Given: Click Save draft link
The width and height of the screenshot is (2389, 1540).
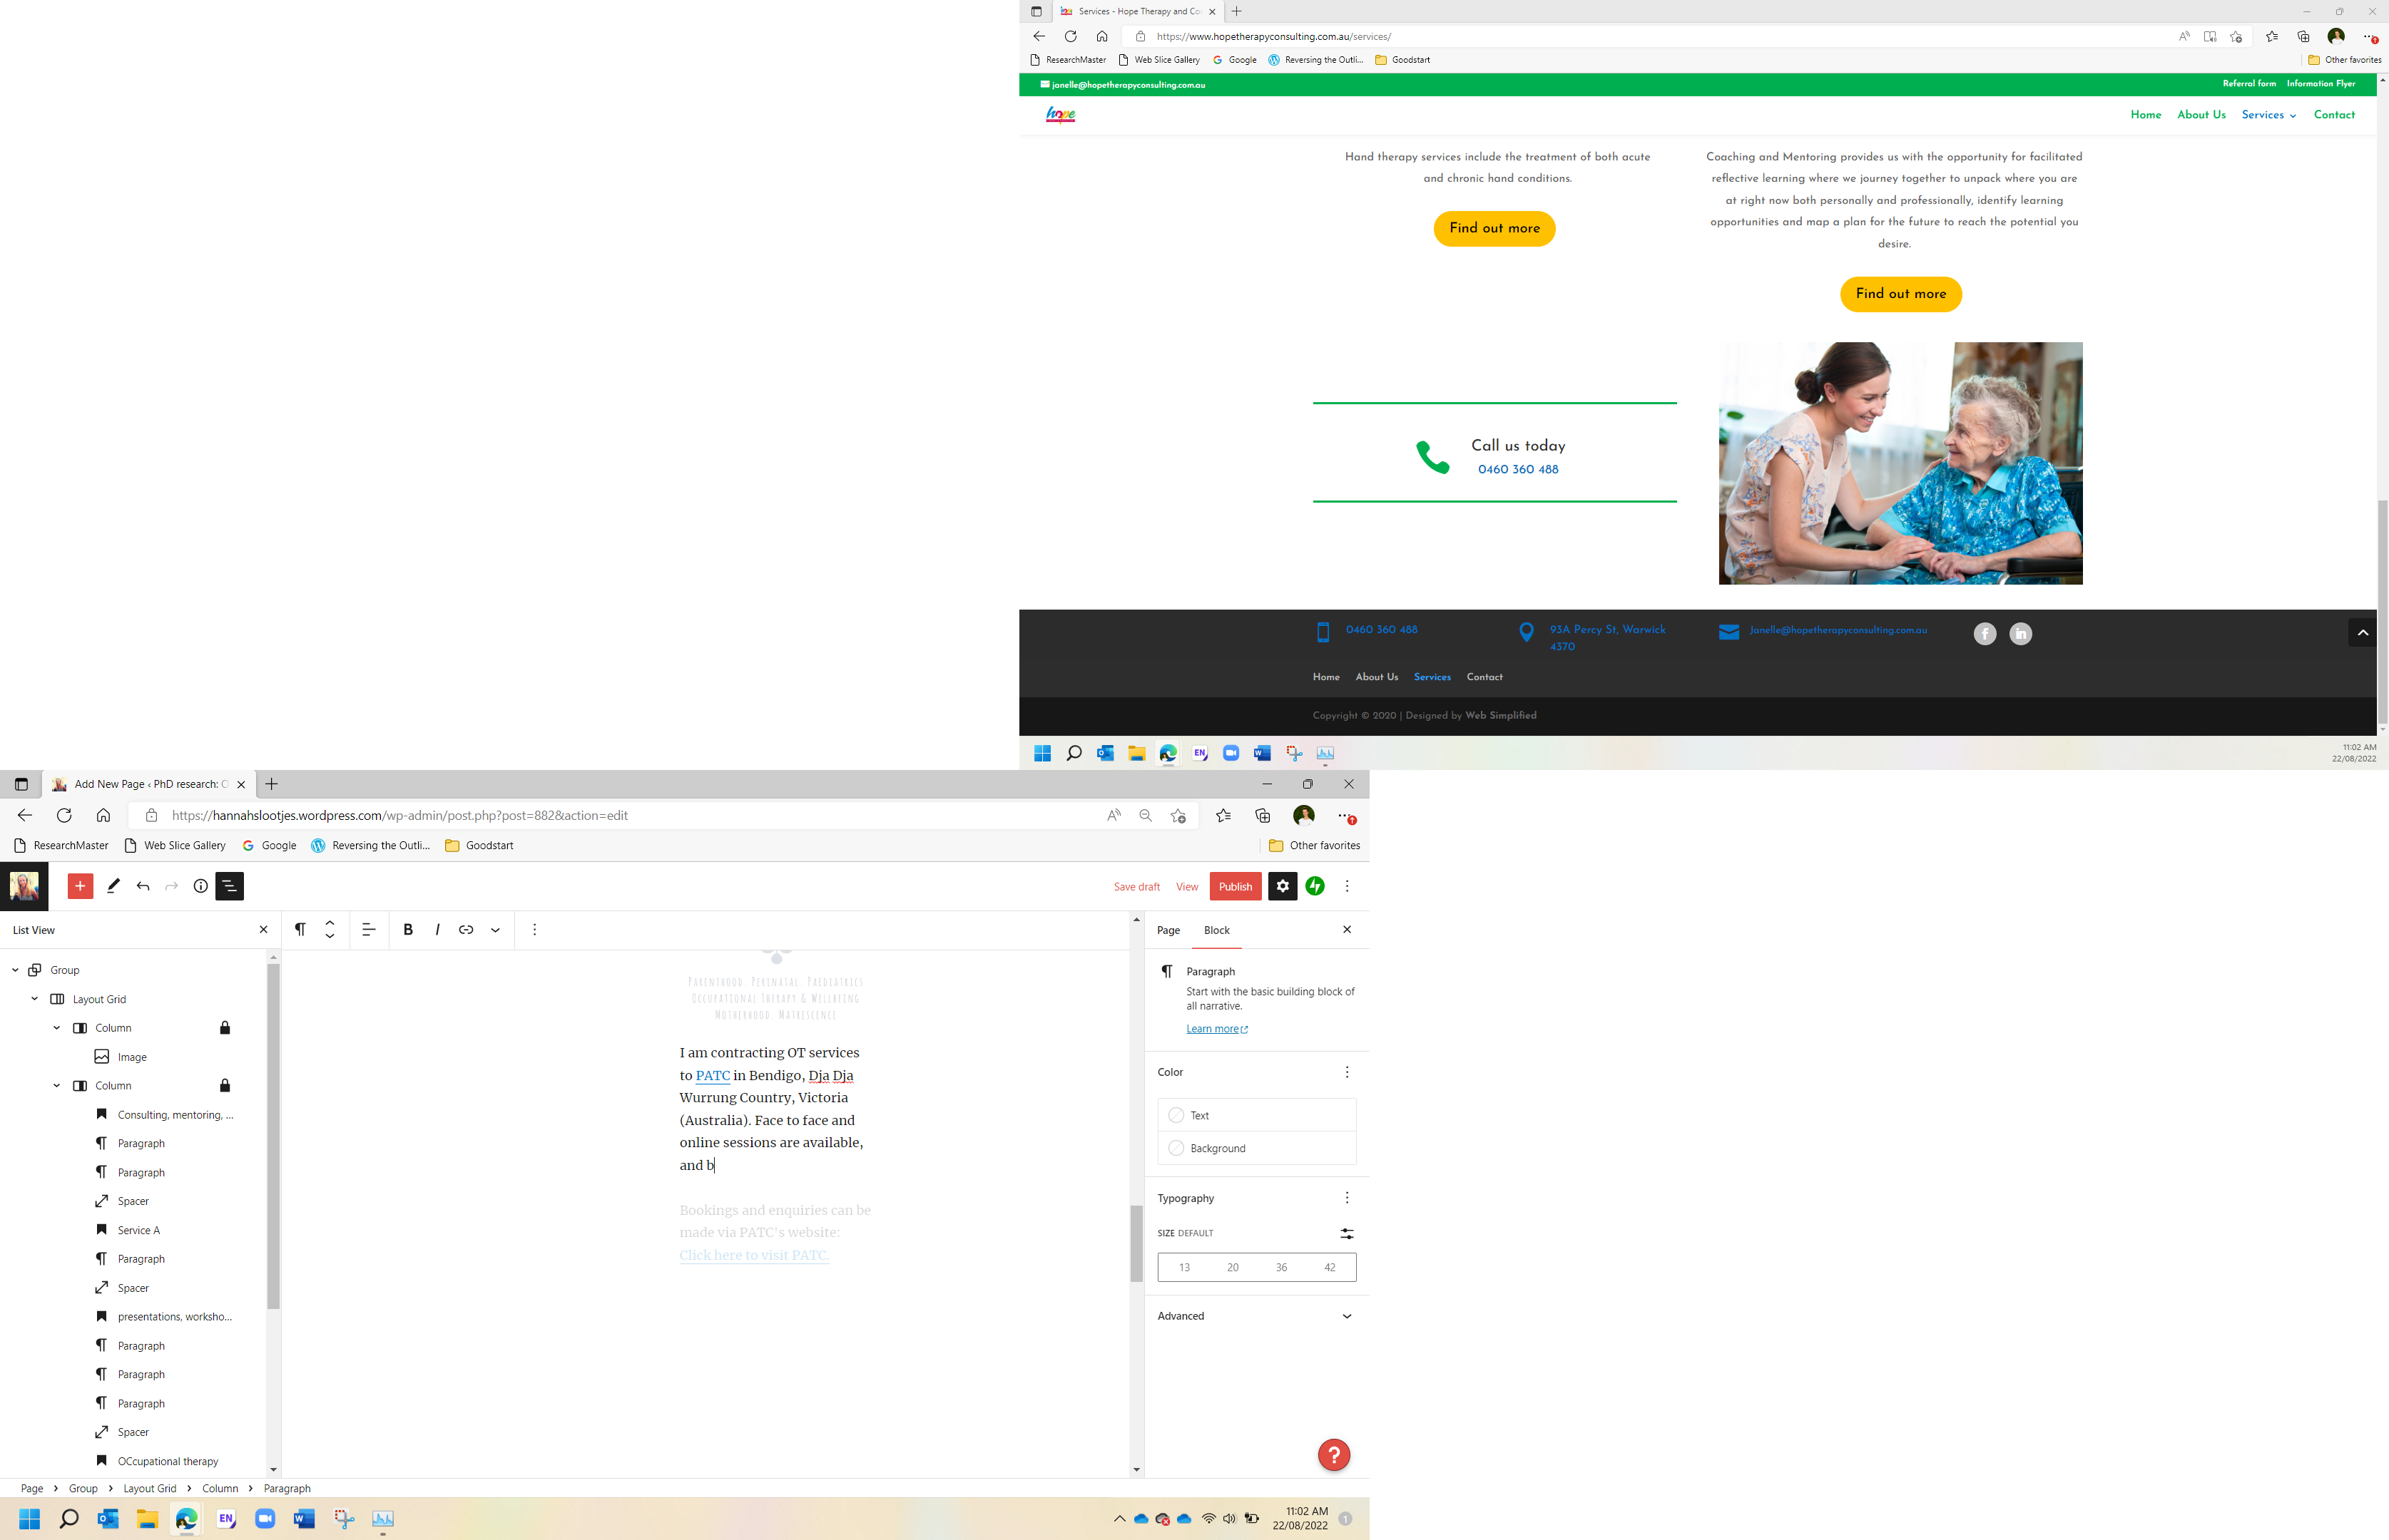Looking at the screenshot, I should click(x=1136, y=887).
